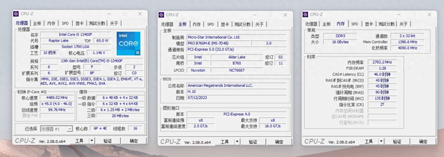Click the BIOS version value H.10

click(236, 92)
